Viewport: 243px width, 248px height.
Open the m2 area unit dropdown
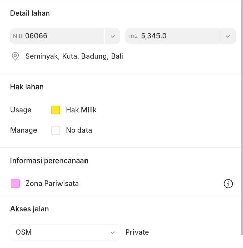coord(228,36)
